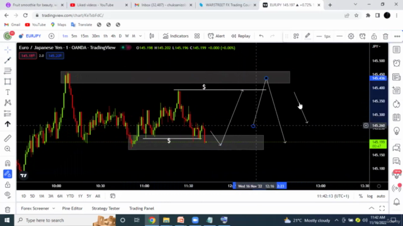
Task: Select the 1D date range
Action: [24, 196]
